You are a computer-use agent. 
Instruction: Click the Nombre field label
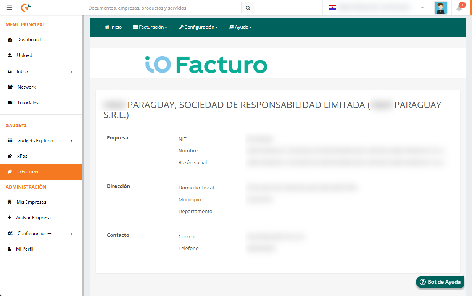[x=188, y=150]
